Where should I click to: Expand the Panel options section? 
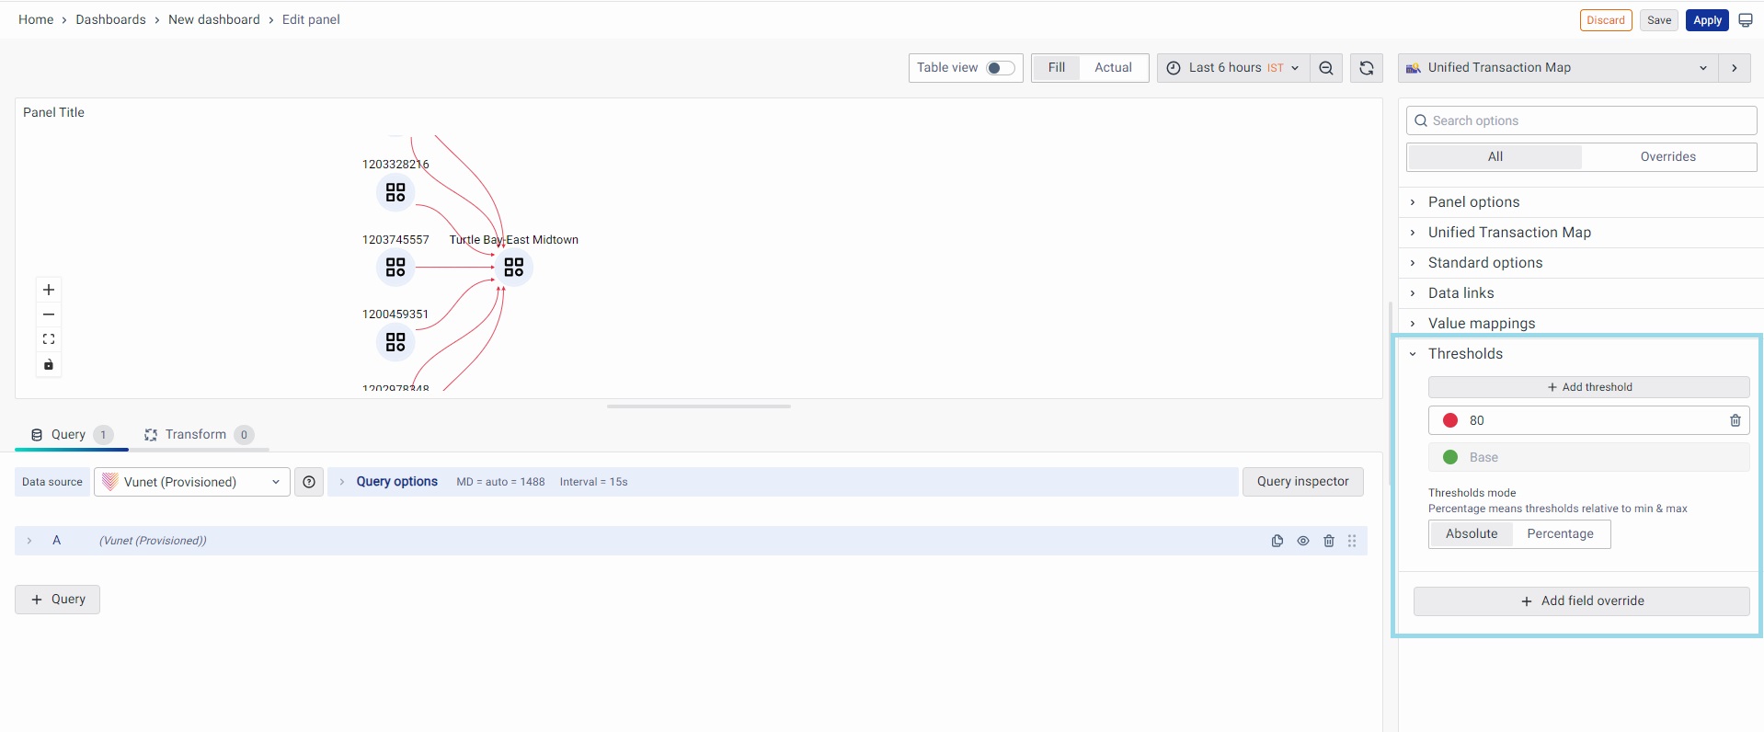click(1473, 202)
